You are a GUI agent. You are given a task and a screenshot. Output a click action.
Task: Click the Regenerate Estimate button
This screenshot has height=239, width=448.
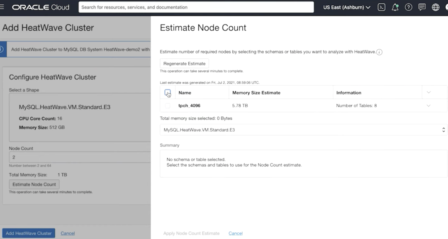pyautogui.click(x=184, y=63)
